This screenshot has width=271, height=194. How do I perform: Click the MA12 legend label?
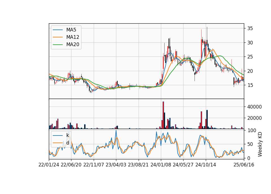pos(73,37)
